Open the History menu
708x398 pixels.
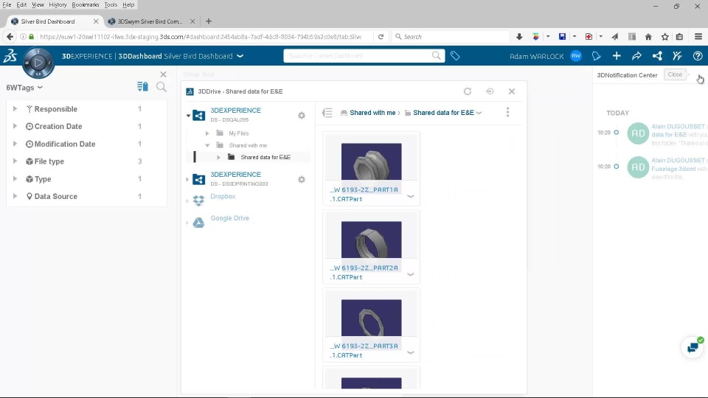click(58, 4)
